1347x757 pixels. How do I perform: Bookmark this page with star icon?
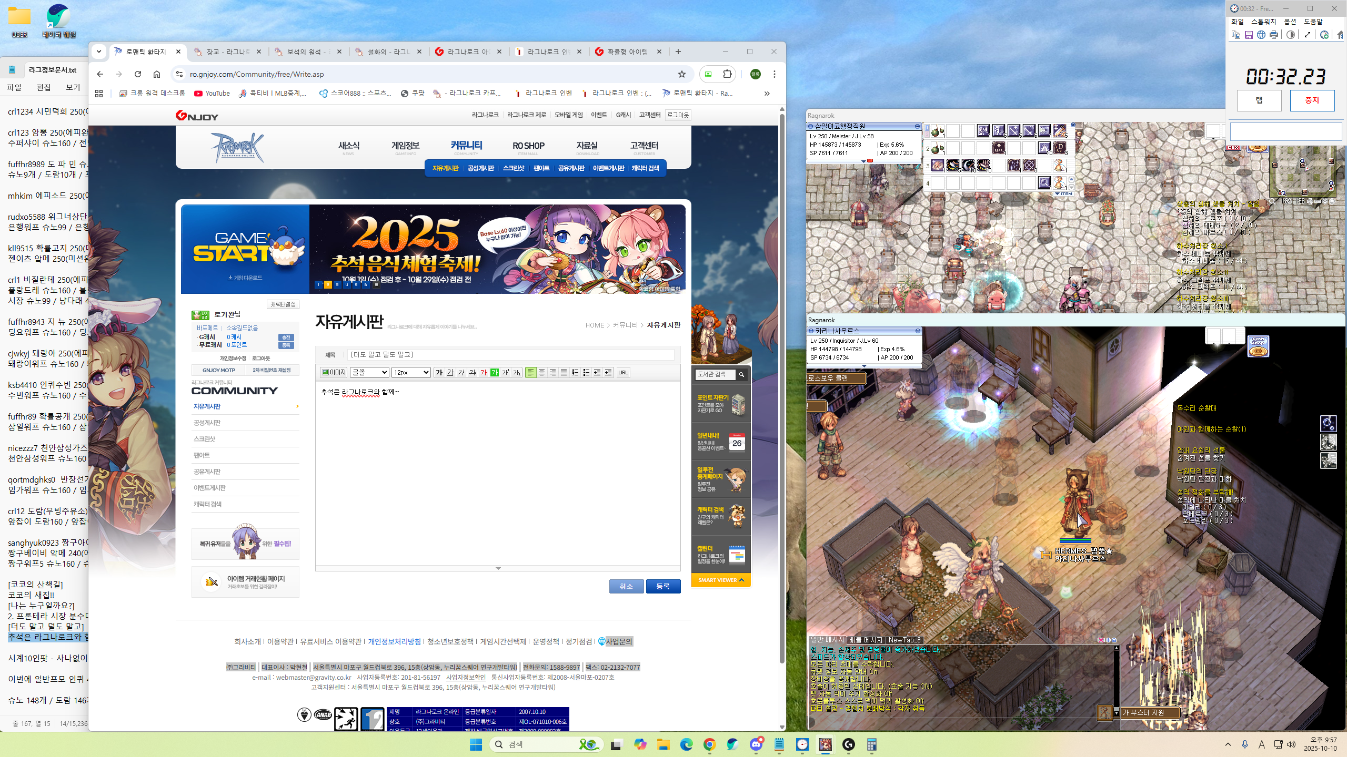pyautogui.click(x=682, y=74)
